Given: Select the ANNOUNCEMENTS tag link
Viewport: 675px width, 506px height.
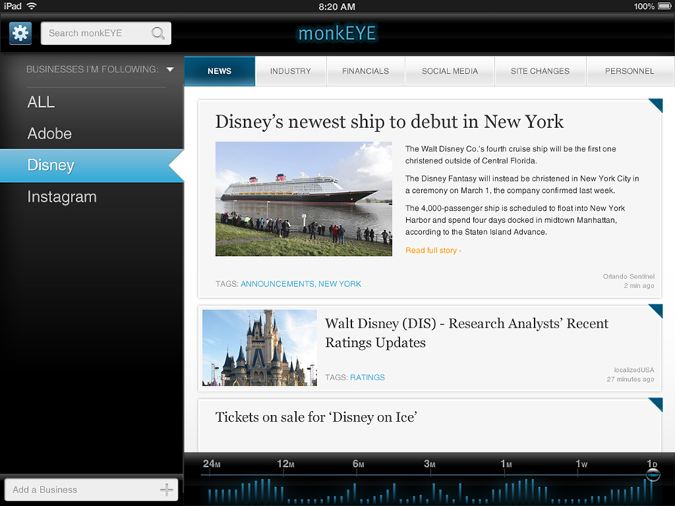Looking at the screenshot, I should click(277, 284).
